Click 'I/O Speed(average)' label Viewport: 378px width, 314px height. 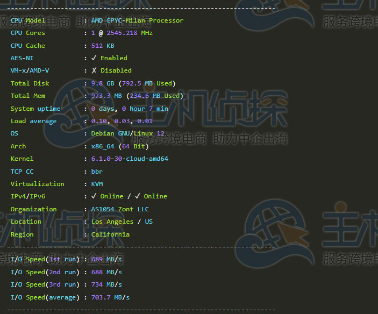pyautogui.click(x=45, y=297)
